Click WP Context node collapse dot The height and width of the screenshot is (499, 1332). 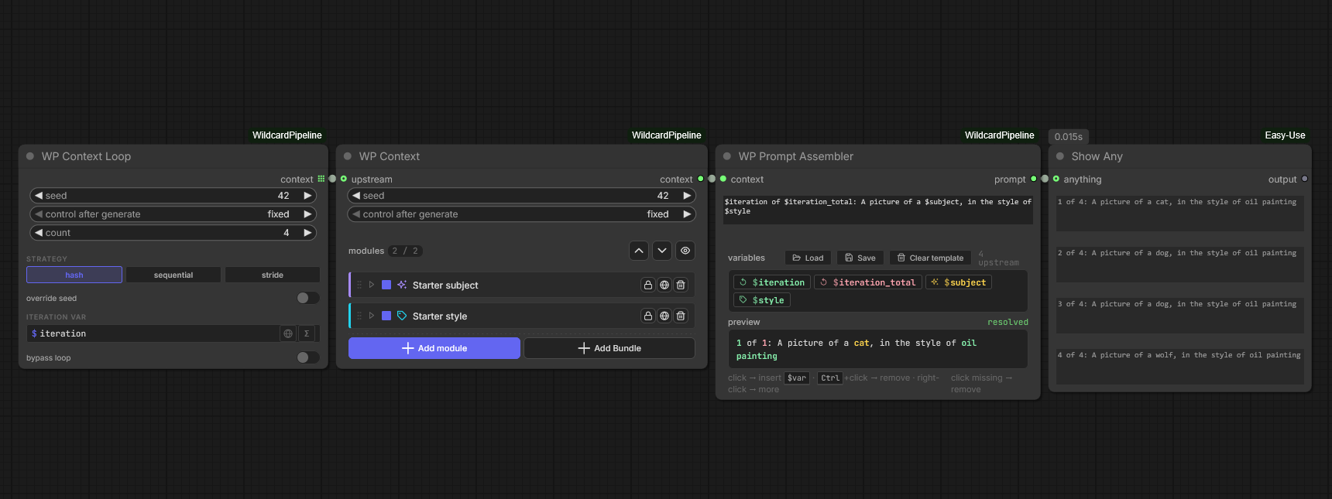click(x=348, y=156)
